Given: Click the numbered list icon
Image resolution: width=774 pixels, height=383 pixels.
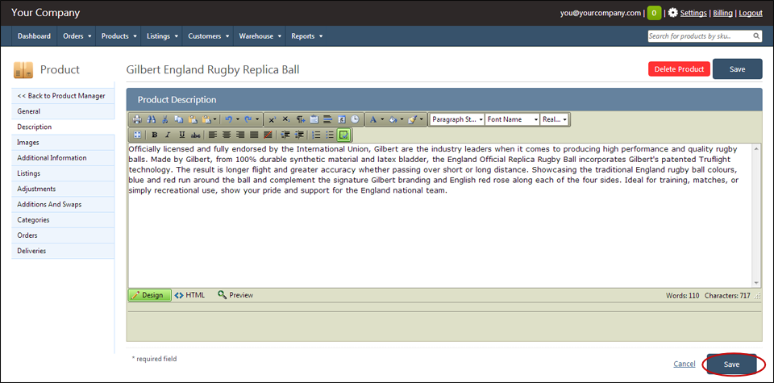Looking at the screenshot, I should pyautogui.click(x=316, y=135).
